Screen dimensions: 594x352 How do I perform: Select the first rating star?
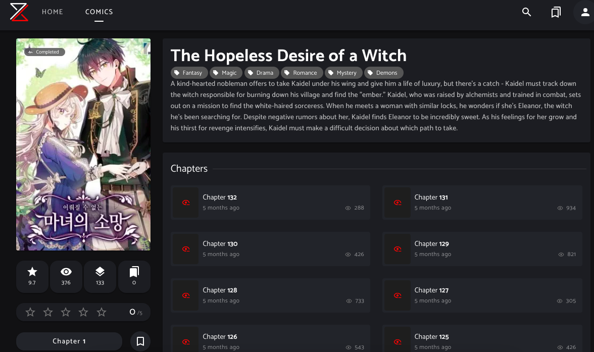pyautogui.click(x=30, y=312)
